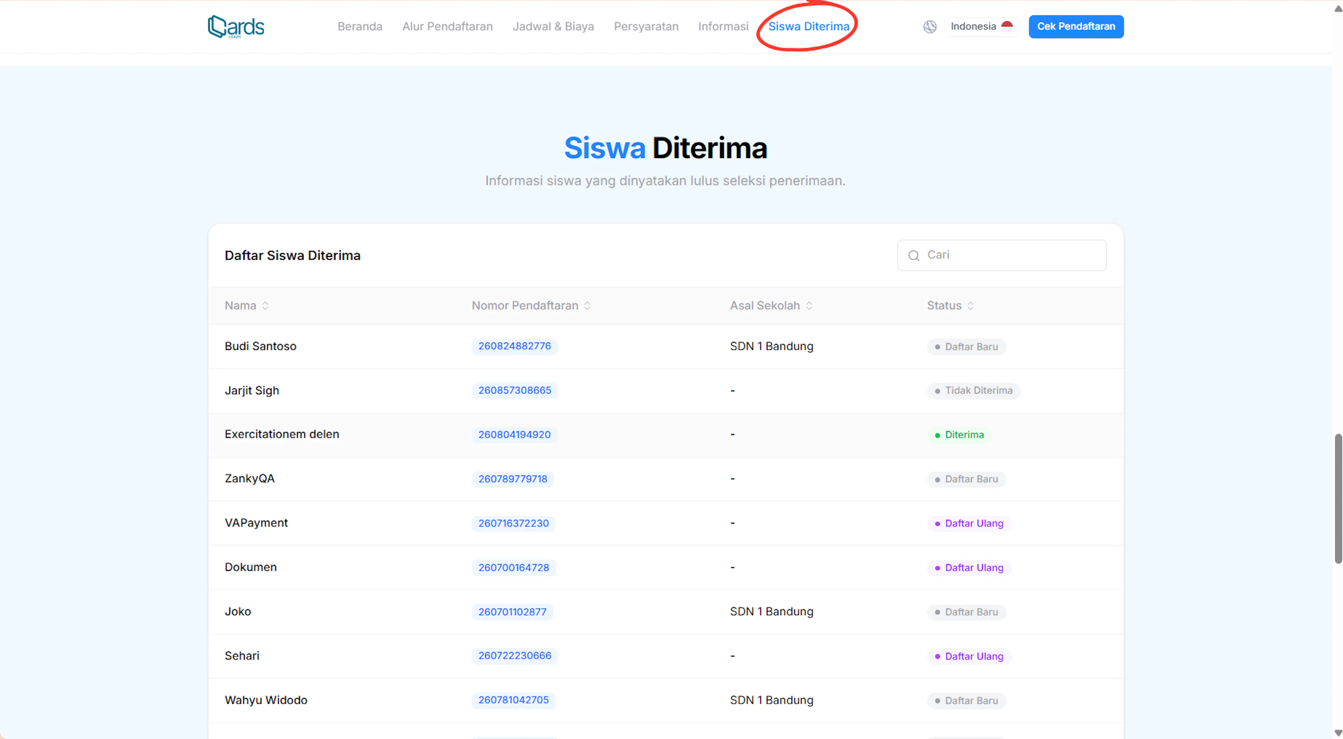Open registration number 260789779718

click(512, 479)
